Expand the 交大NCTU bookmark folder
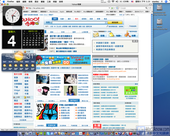This screenshot has height=136, width=170. coord(139,12)
